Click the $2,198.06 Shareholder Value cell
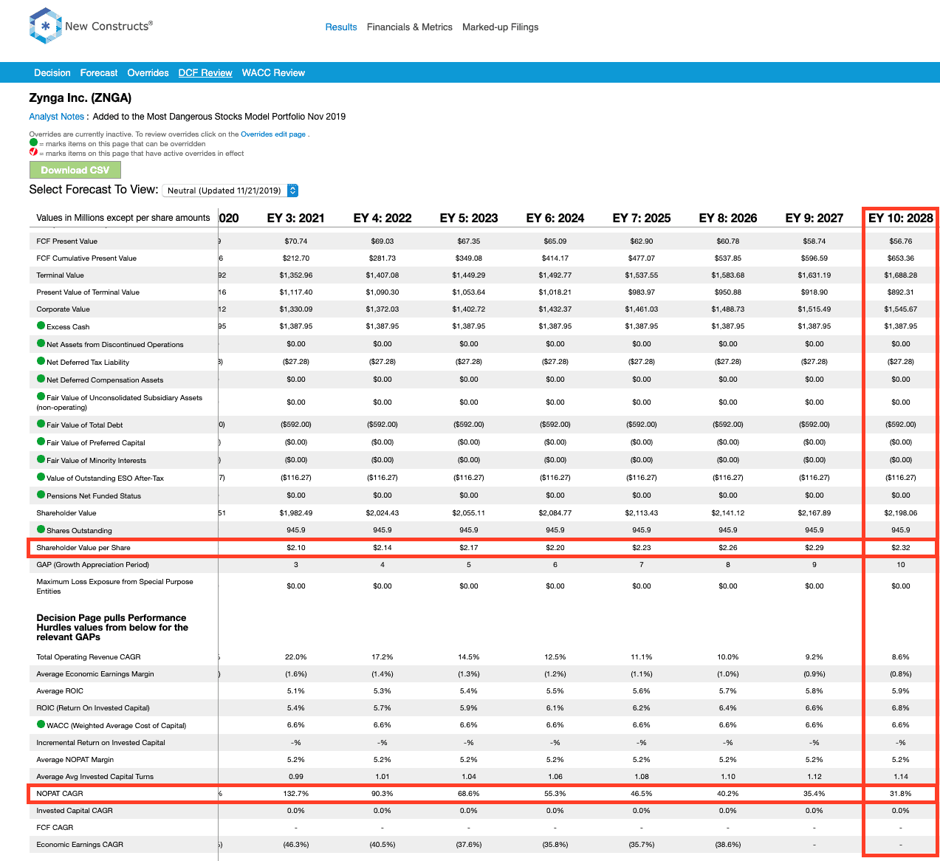Screen dimensions: 940x861 [x=900, y=513]
